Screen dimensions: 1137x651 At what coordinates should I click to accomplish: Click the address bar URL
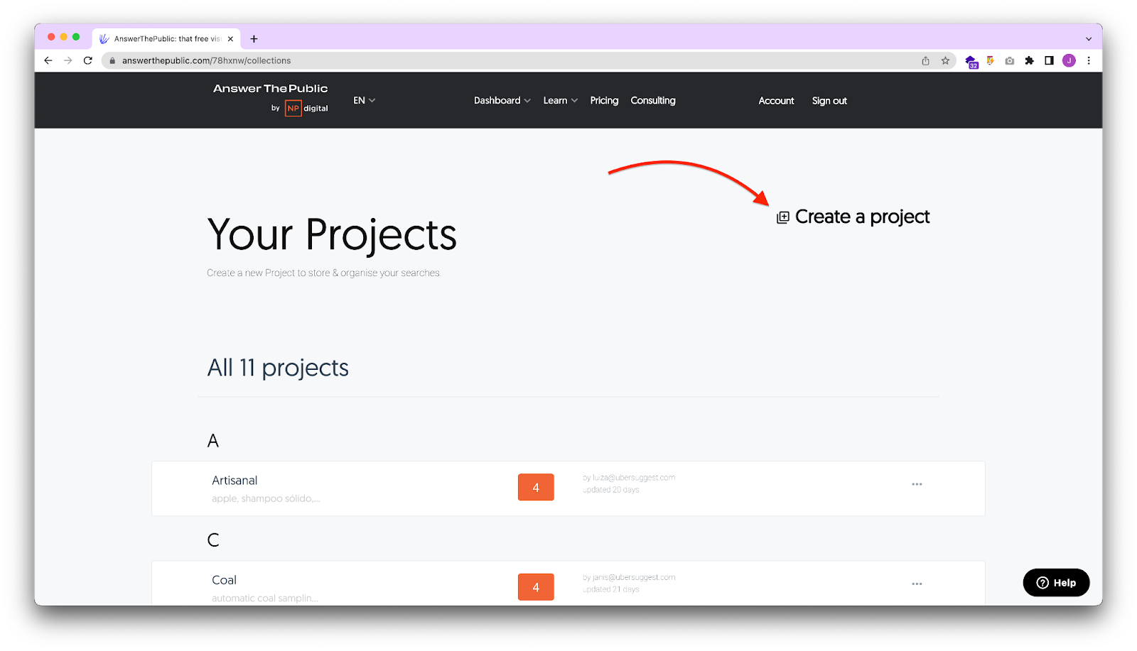click(x=206, y=60)
